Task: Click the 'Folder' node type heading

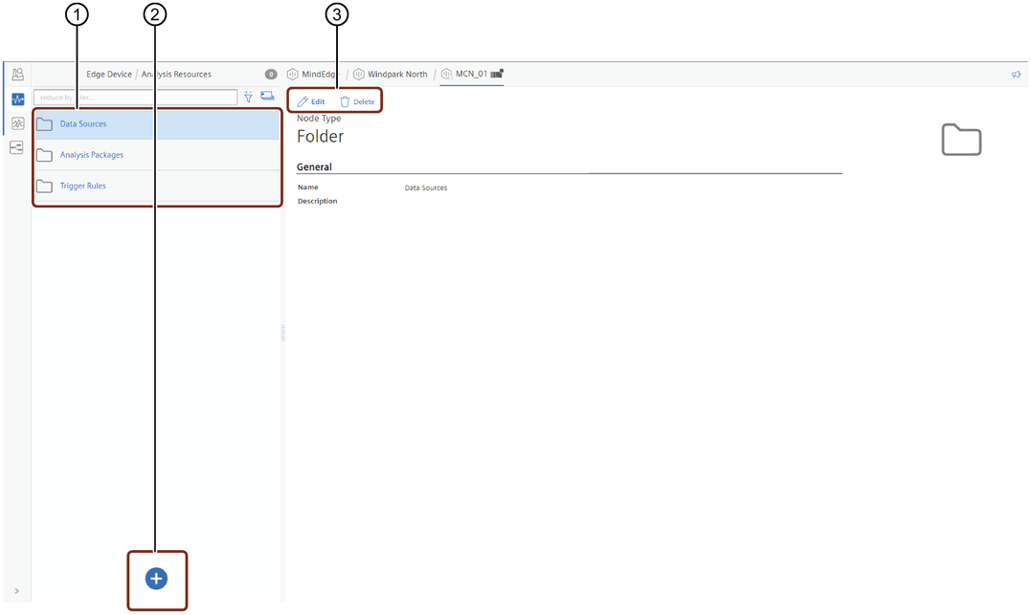Action: click(321, 136)
